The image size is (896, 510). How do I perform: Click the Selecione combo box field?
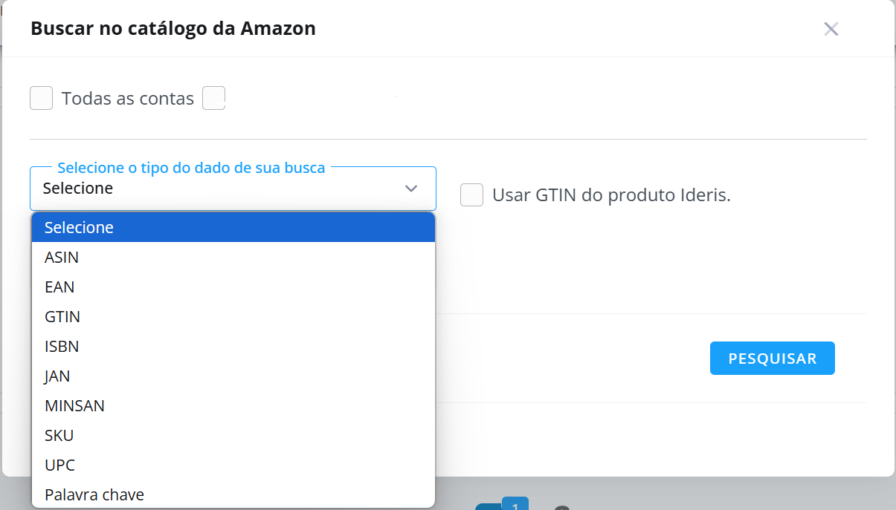pyautogui.click(x=233, y=189)
